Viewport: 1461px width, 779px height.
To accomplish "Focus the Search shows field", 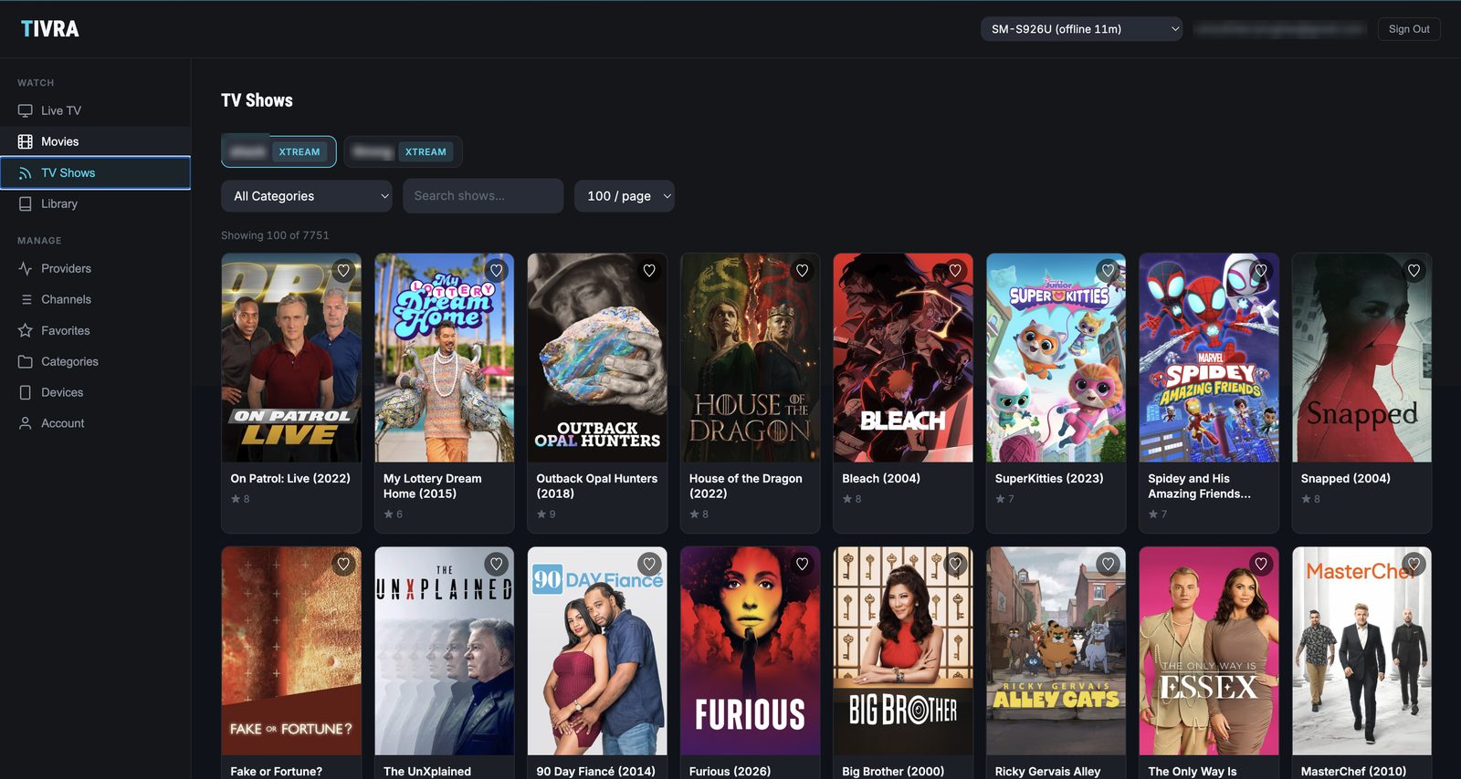I will tap(483, 196).
